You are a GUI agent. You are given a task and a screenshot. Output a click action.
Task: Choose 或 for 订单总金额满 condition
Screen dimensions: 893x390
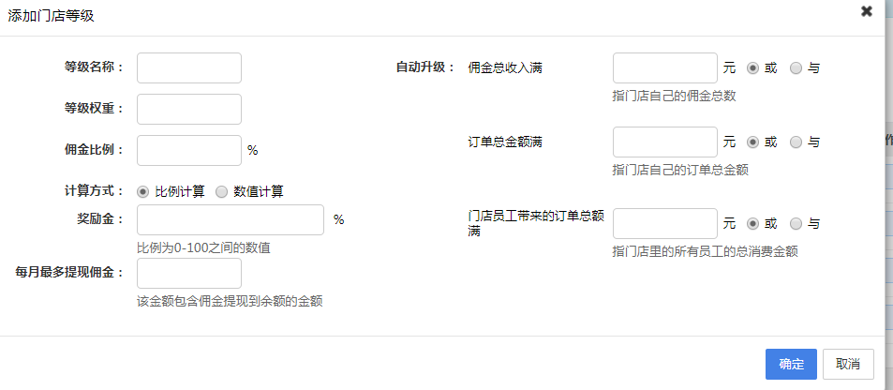(x=752, y=142)
